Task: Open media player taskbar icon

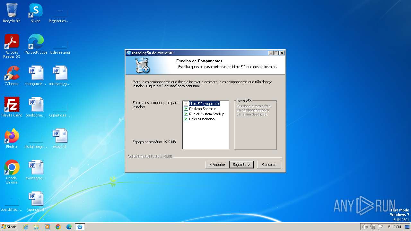Action: [47, 227]
